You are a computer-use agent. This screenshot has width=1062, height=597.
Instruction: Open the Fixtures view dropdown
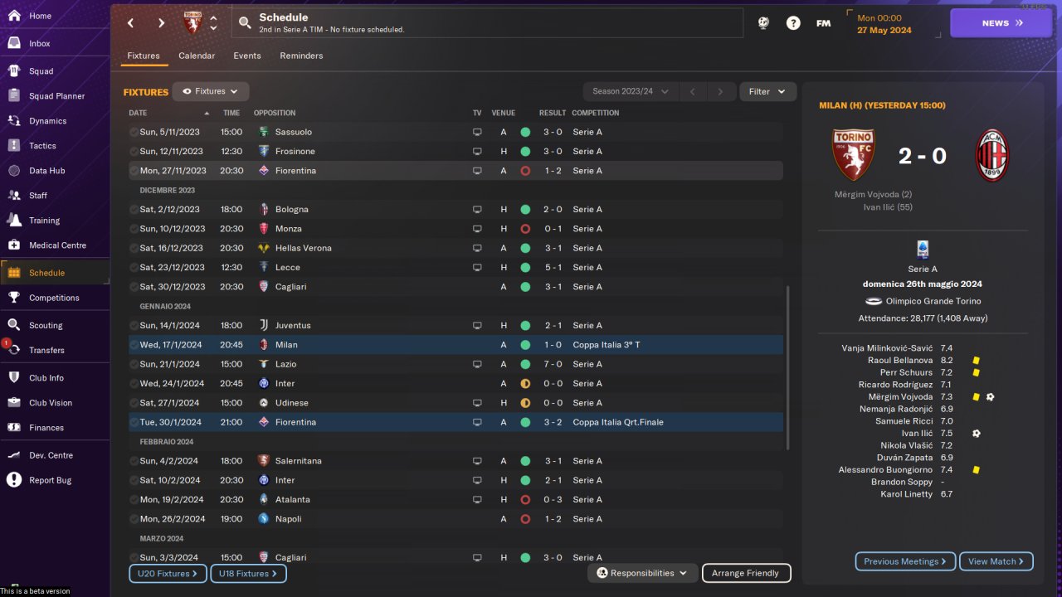click(x=211, y=91)
